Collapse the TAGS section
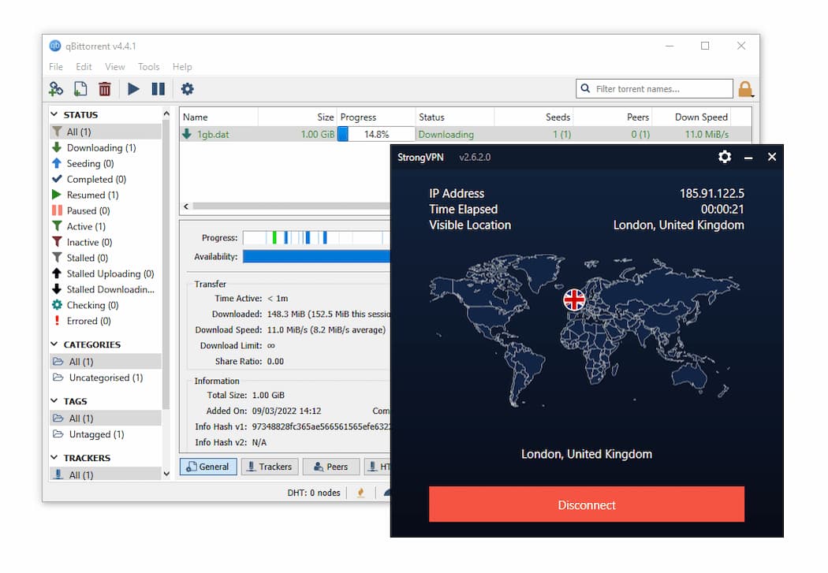828x573 pixels. (54, 400)
